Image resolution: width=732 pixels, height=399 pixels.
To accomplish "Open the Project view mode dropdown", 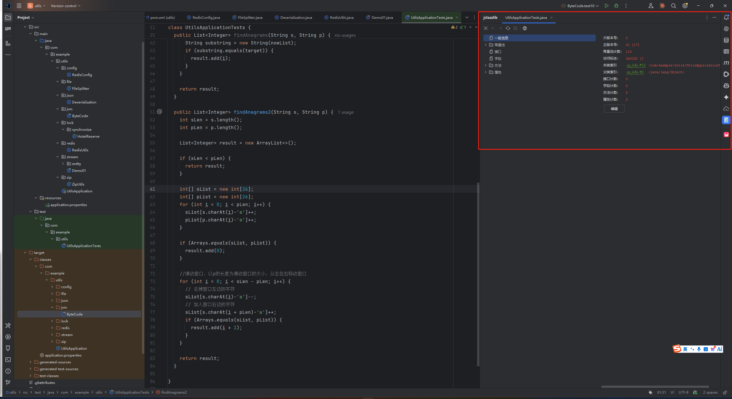I will pyautogui.click(x=26, y=17).
